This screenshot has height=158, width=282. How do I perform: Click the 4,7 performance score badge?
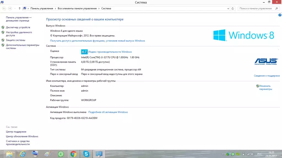tap(84, 52)
